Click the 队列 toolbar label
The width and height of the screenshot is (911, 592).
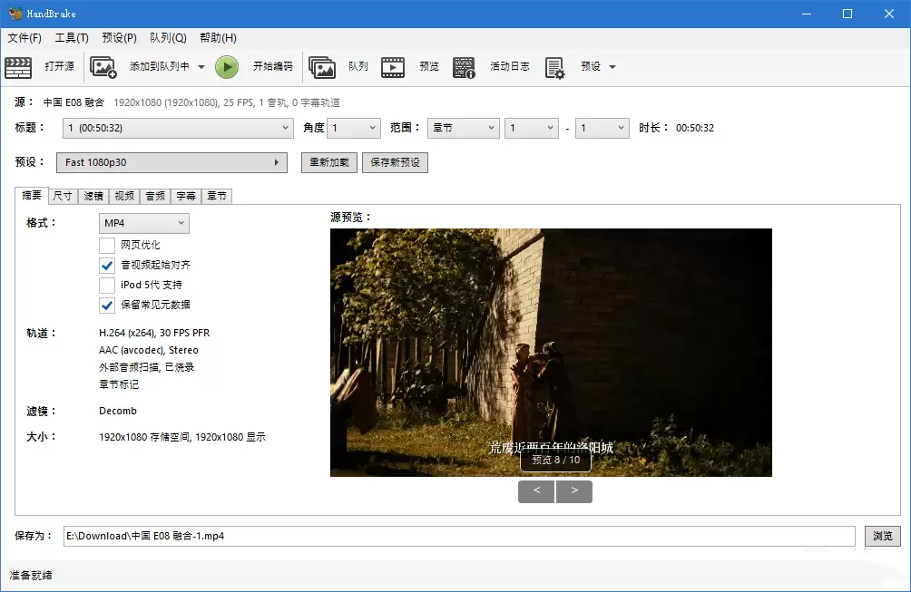358,66
